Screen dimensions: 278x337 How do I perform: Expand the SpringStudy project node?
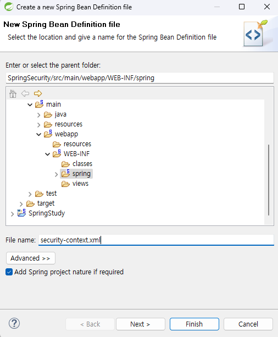coord(12,214)
